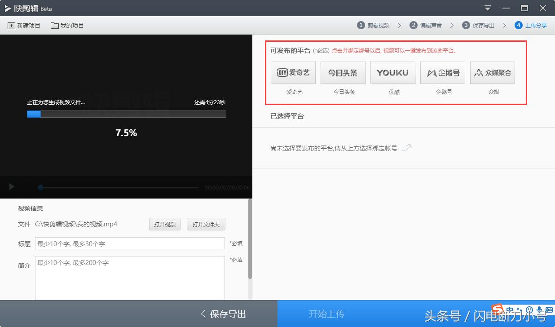This screenshot has width=555, height=327.
Task: Click the 标题 title input field
Action: click(x=129, y=243)
